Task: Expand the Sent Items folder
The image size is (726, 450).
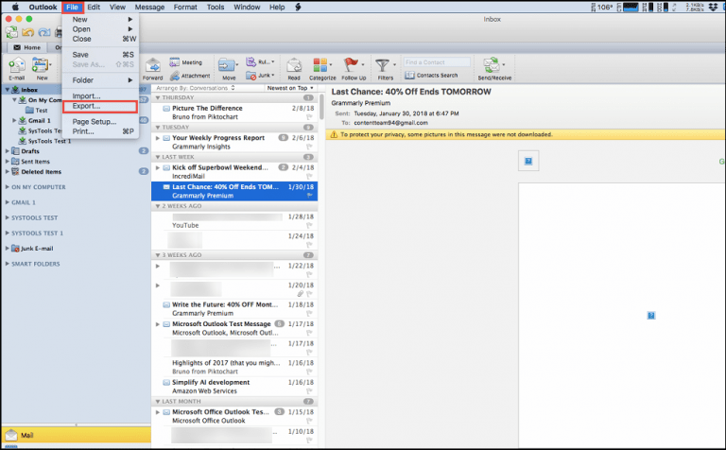Action: [7, 161]
